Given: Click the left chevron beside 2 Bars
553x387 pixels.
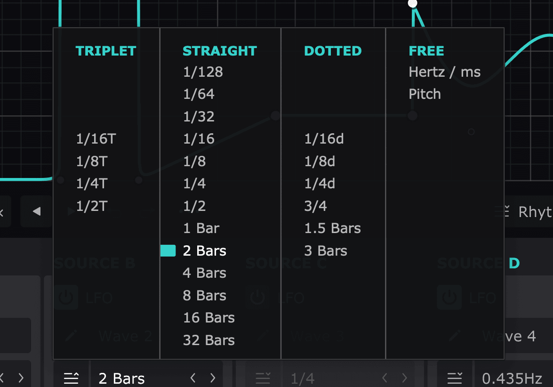Looking at the screenshot, I should pyautogui.click(x=192, y=378).
